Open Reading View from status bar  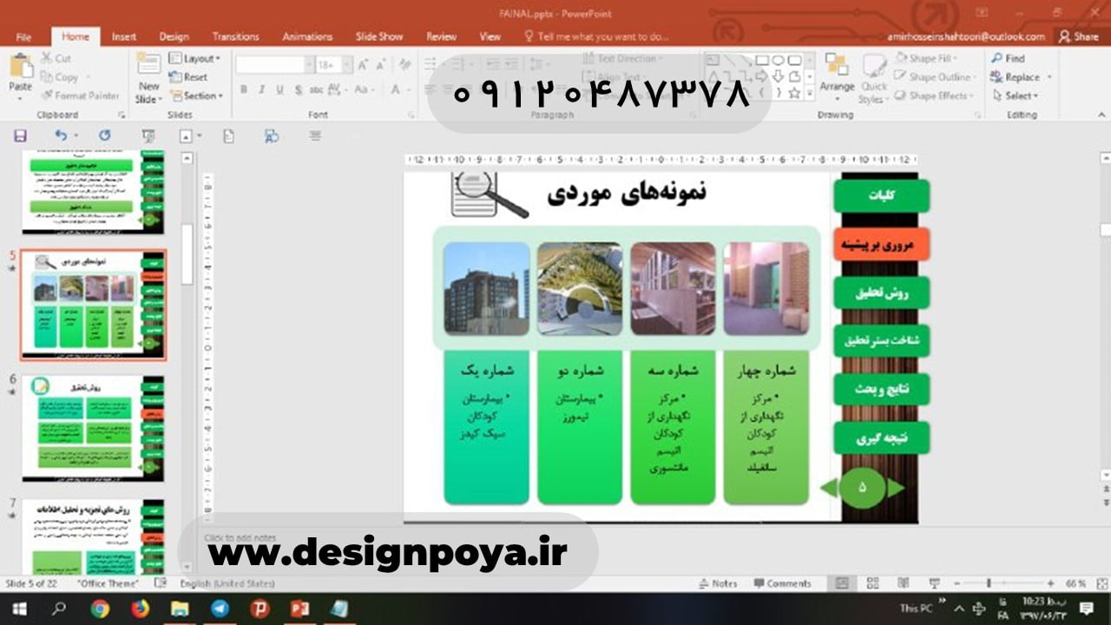pyautogui.click(x=904, y=583)
